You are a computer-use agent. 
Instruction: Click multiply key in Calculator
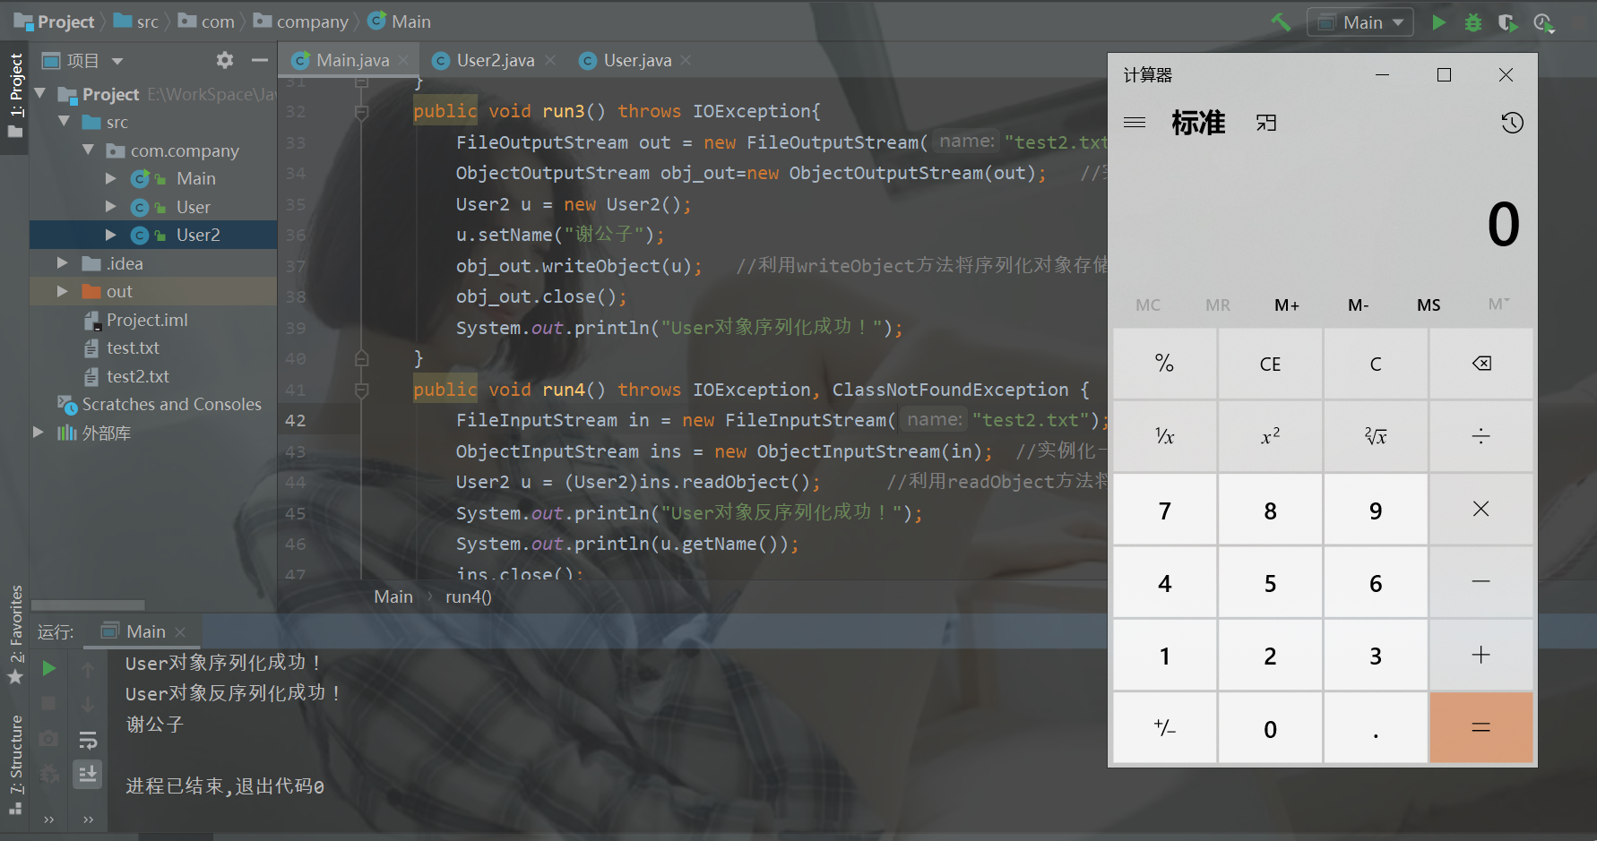[1481, 510]
